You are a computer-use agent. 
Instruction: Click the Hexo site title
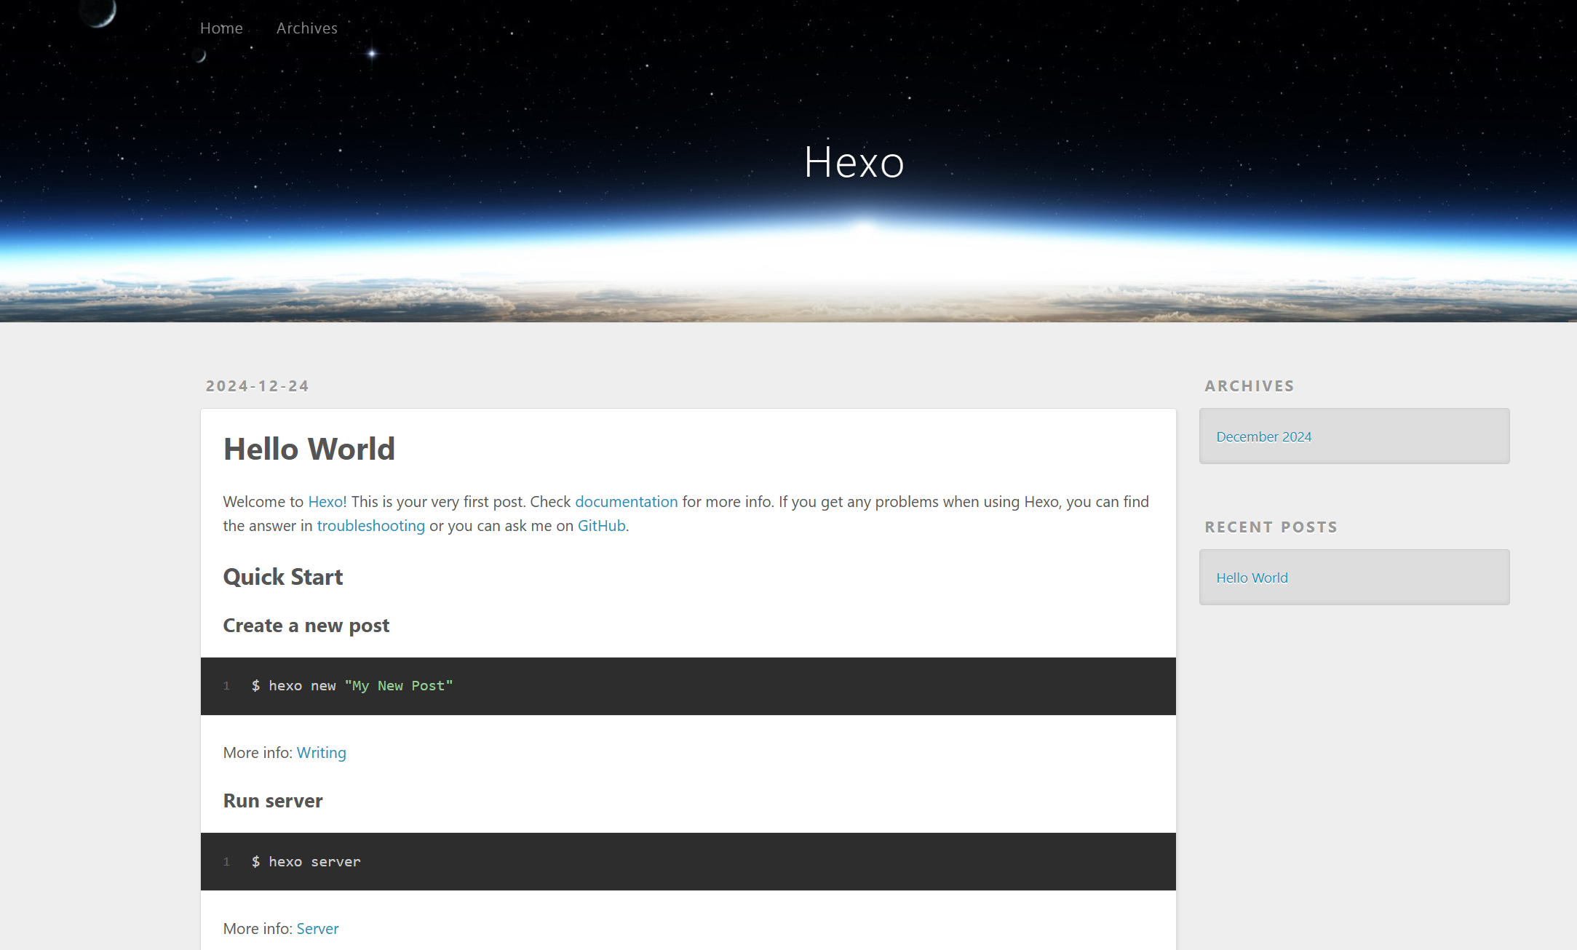(854, 161)
